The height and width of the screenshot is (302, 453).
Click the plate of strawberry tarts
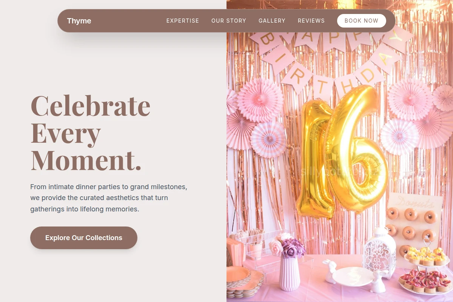425,281
